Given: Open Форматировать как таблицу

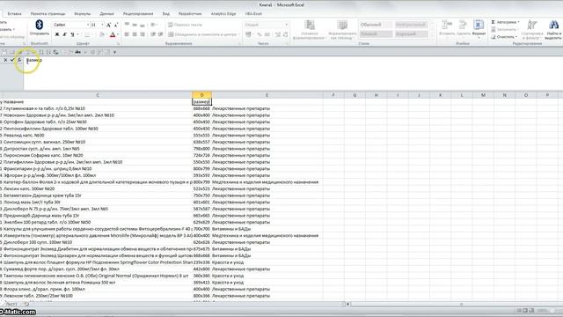Looking at the screenshot, I should 342,29.
